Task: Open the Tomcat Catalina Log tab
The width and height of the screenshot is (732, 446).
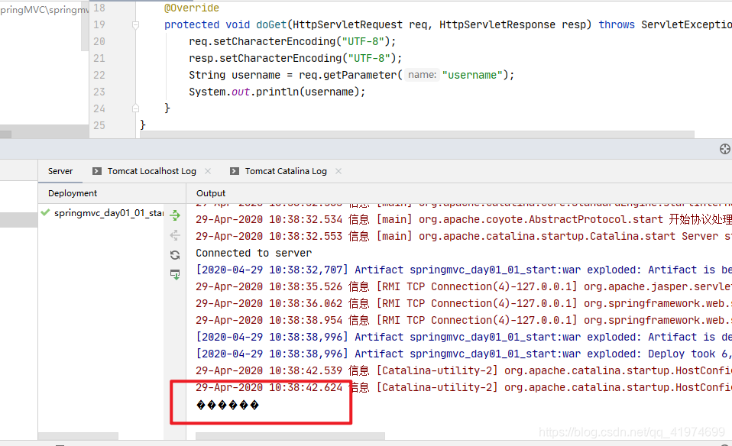Action: [x=286, y=171]
